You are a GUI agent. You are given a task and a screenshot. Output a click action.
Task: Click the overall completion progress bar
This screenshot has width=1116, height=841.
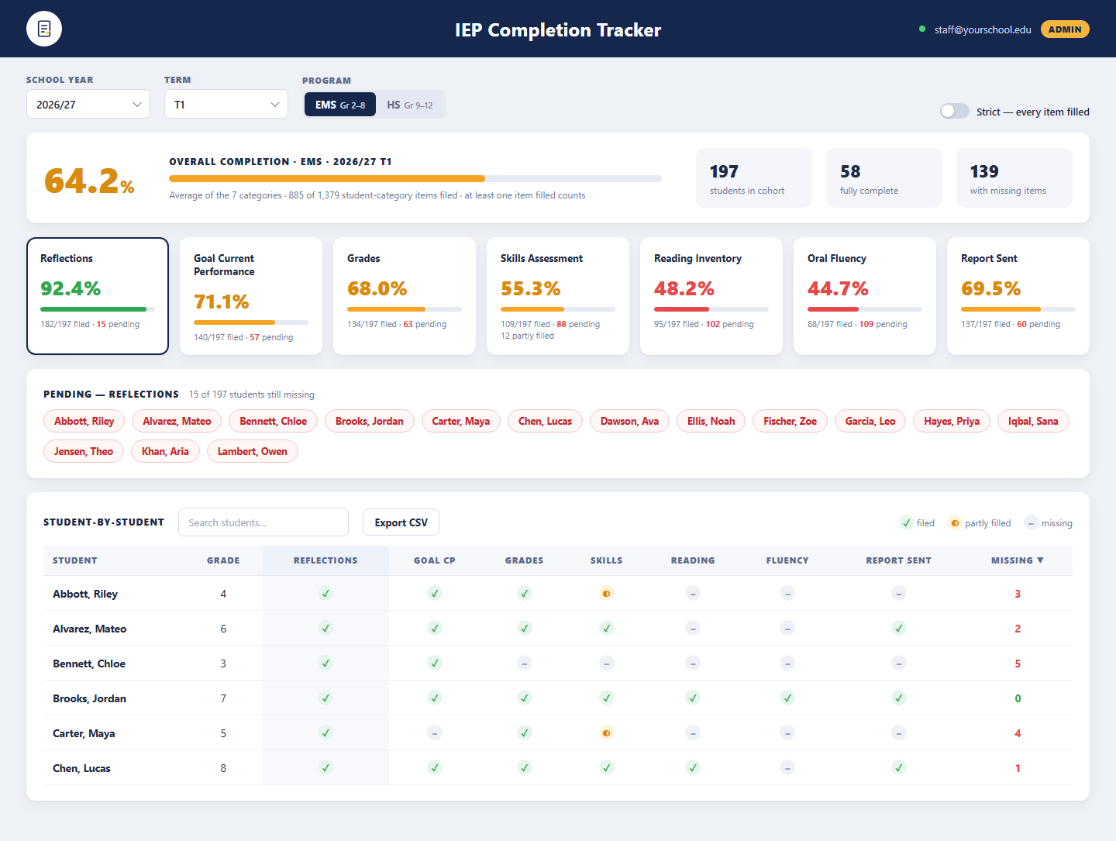coord(415,178)
